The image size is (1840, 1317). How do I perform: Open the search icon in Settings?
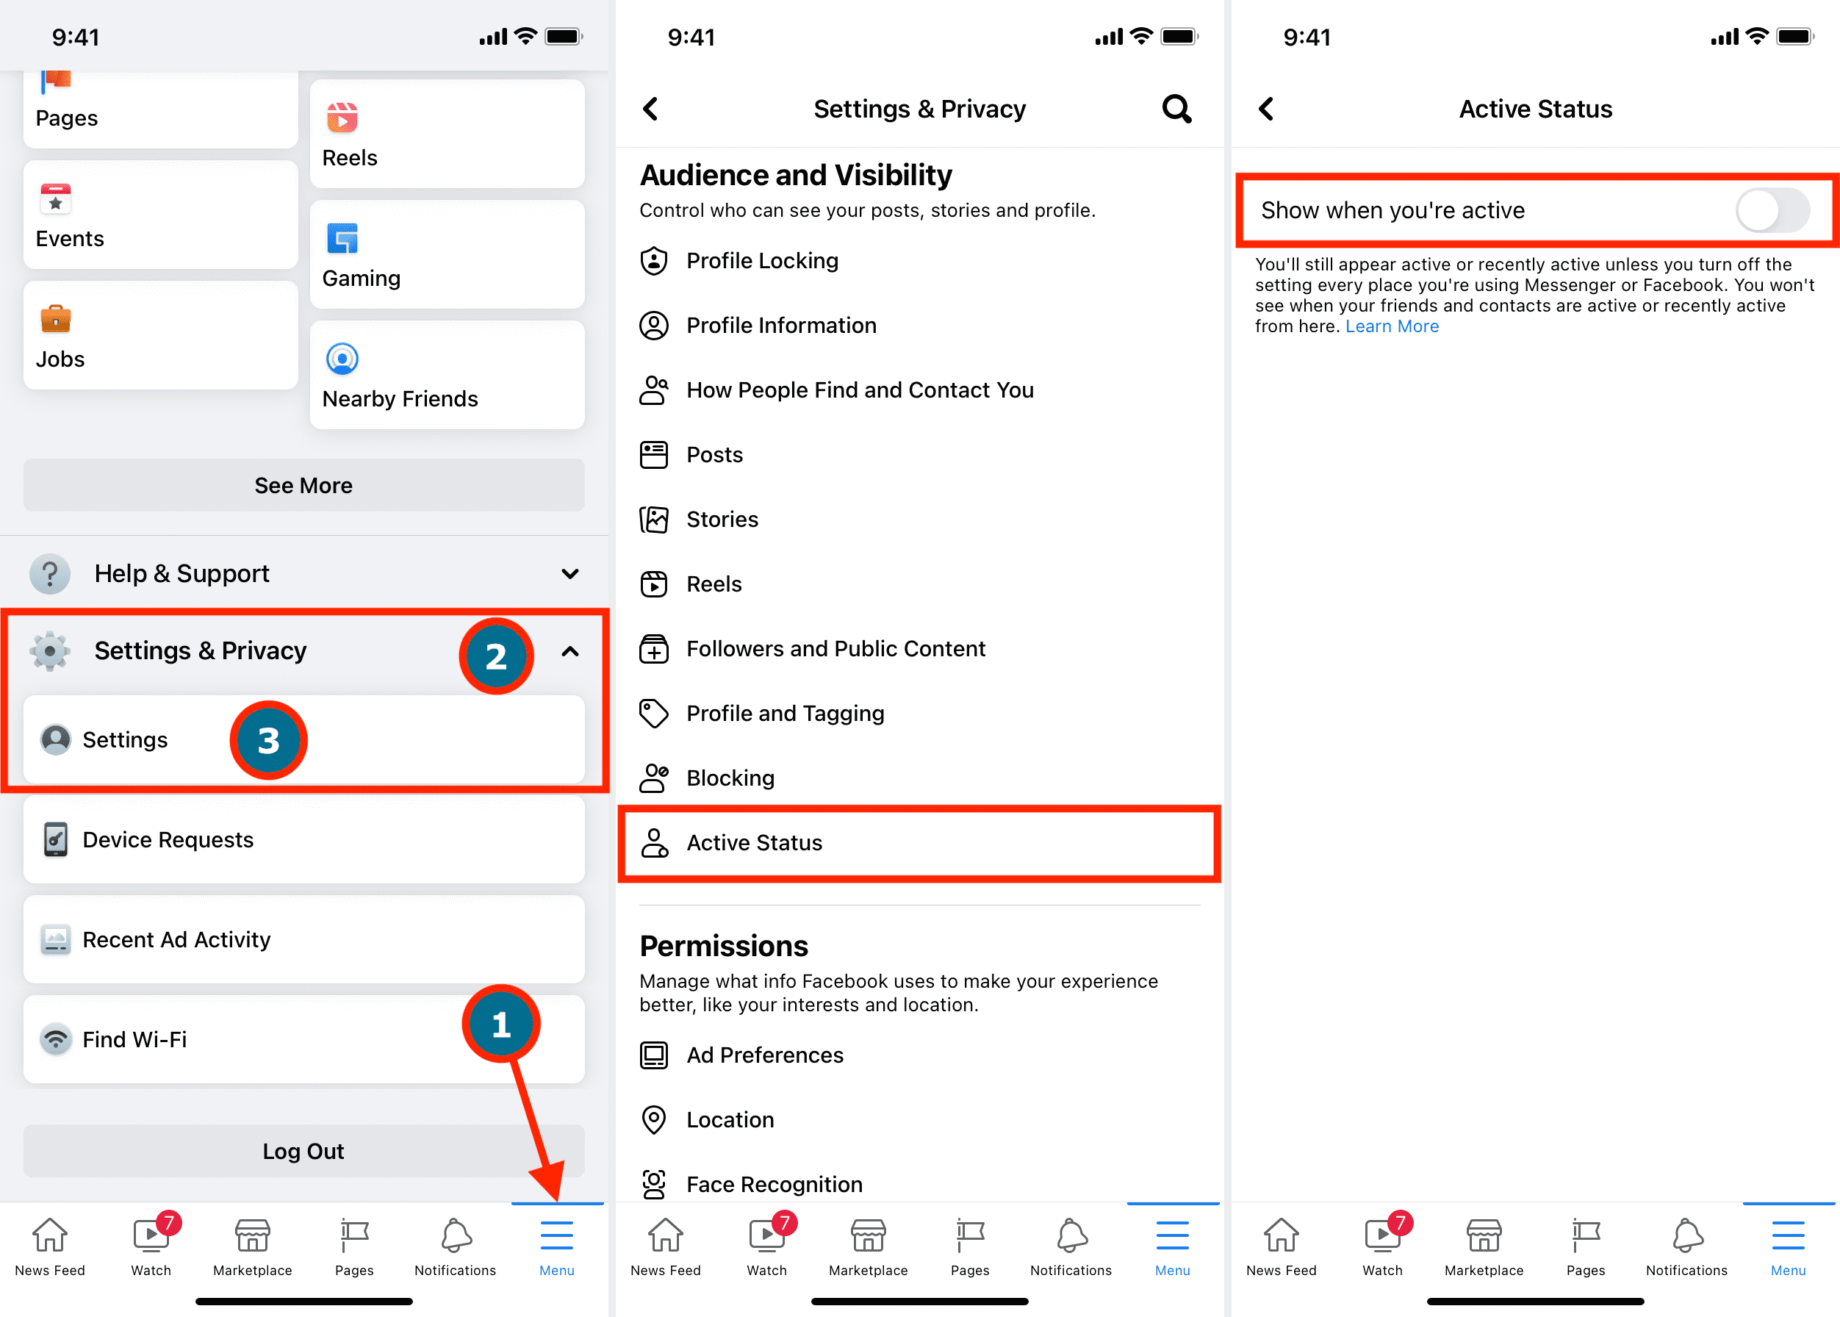point(1177,108)
